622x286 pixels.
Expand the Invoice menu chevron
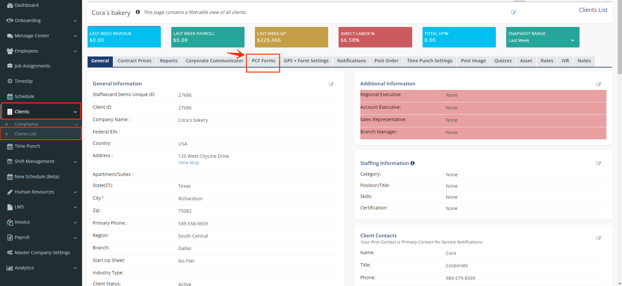click(75, 222)
